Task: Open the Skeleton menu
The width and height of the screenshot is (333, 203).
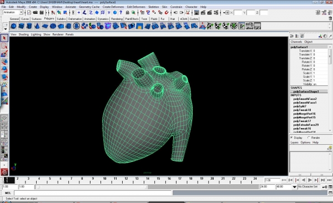Action: [154, 7]
